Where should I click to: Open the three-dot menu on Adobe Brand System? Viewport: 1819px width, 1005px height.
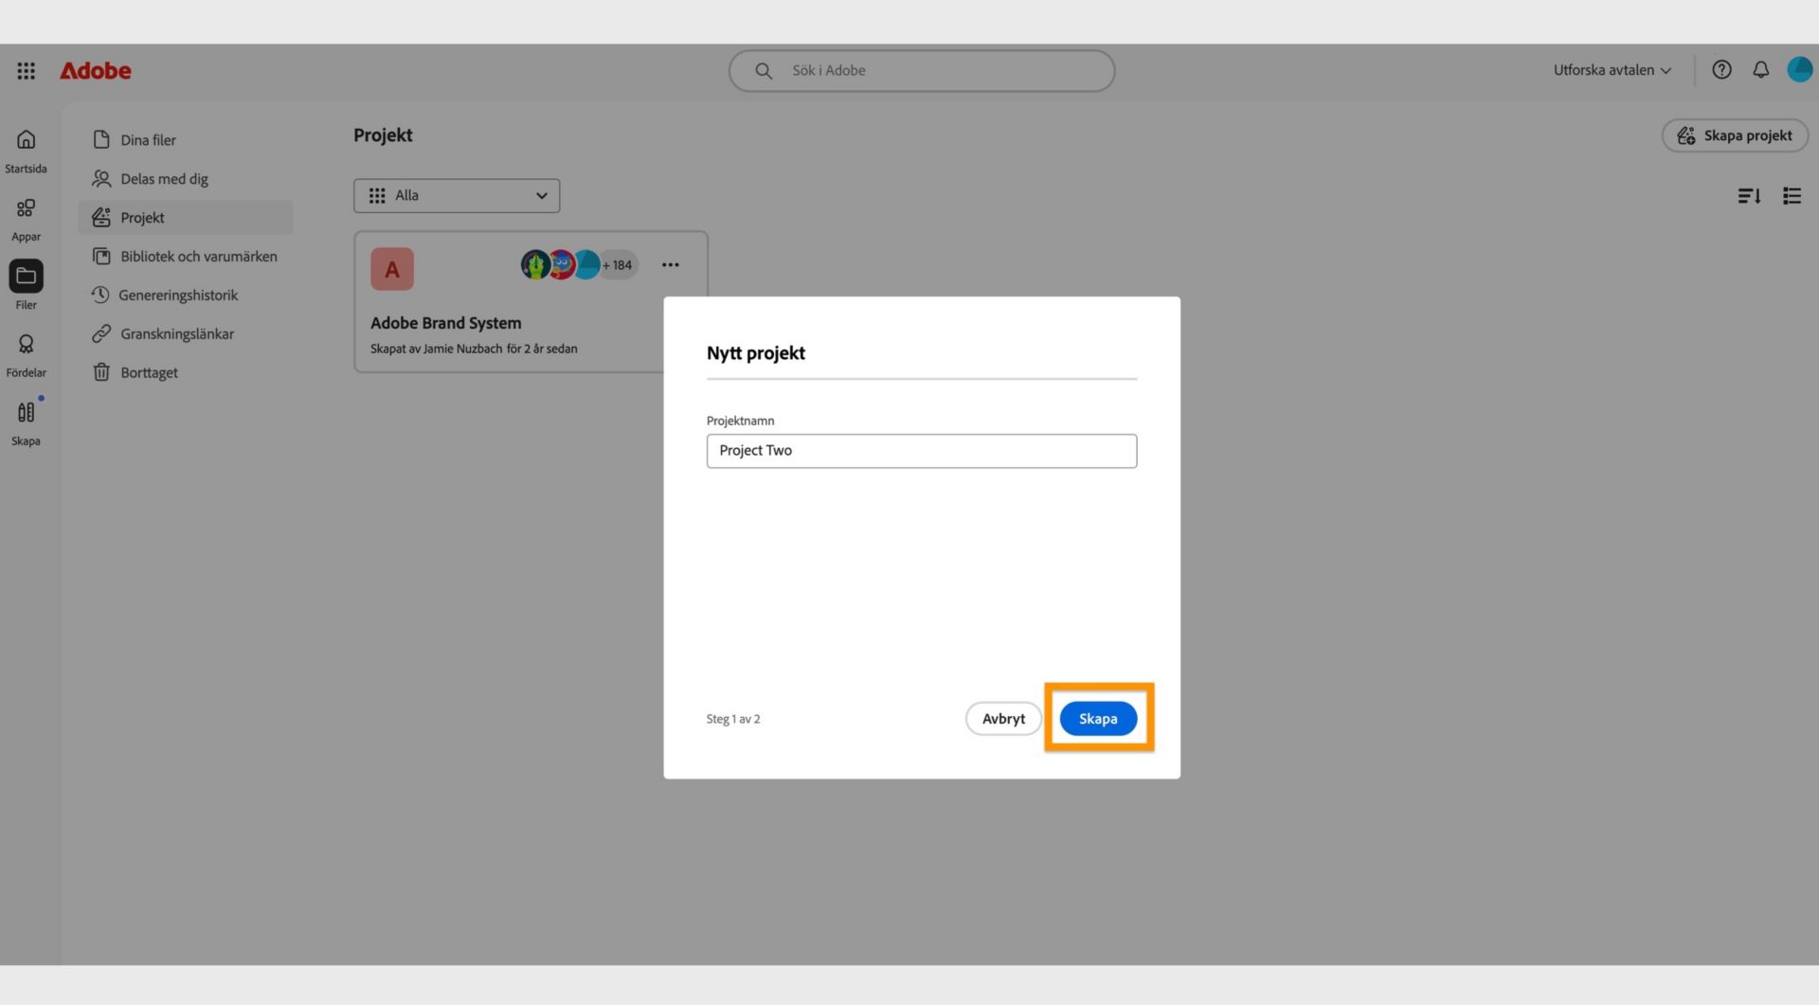tap(671, 265)
